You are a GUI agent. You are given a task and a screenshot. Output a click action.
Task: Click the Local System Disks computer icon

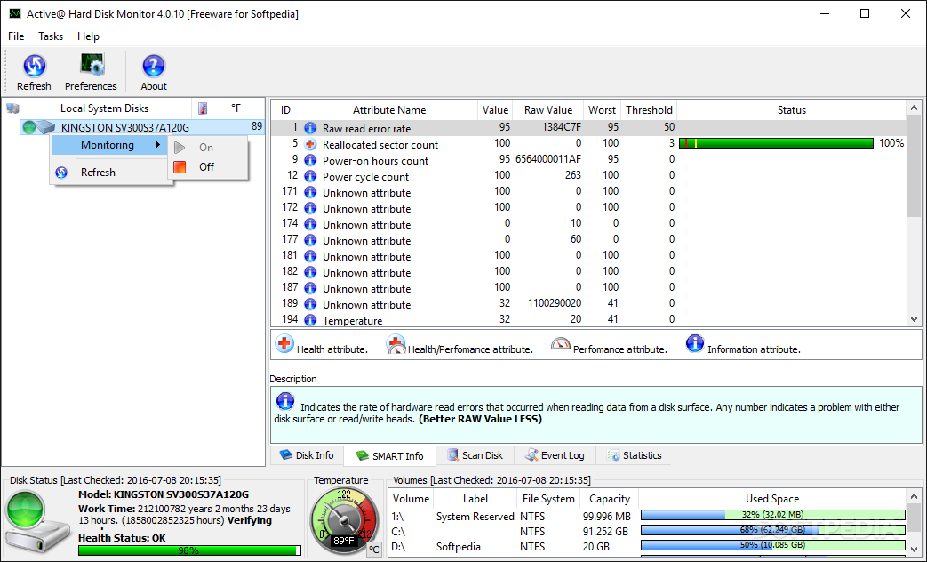[13, 108]
